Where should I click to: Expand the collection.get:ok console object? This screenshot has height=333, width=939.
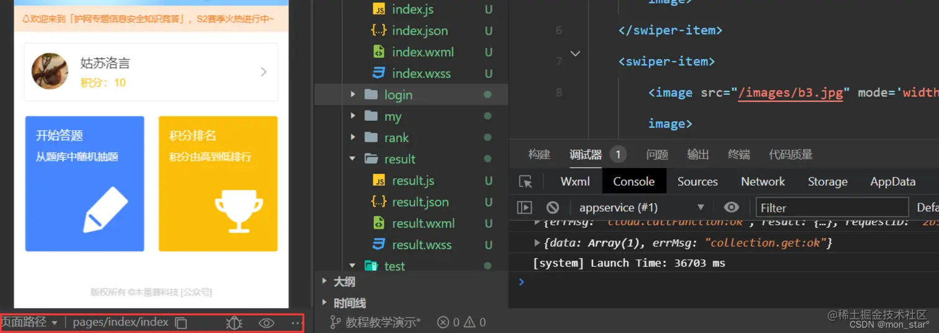(x=538, y=242)
